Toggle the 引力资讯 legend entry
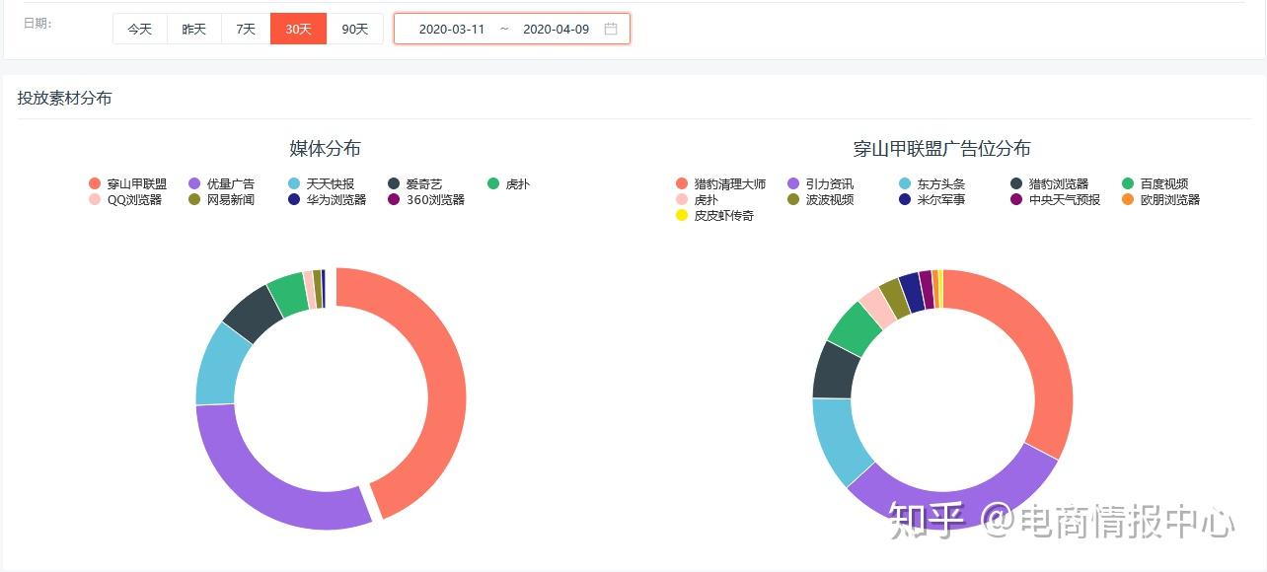This screenshot has width=1267, height=572. [821, 183]
